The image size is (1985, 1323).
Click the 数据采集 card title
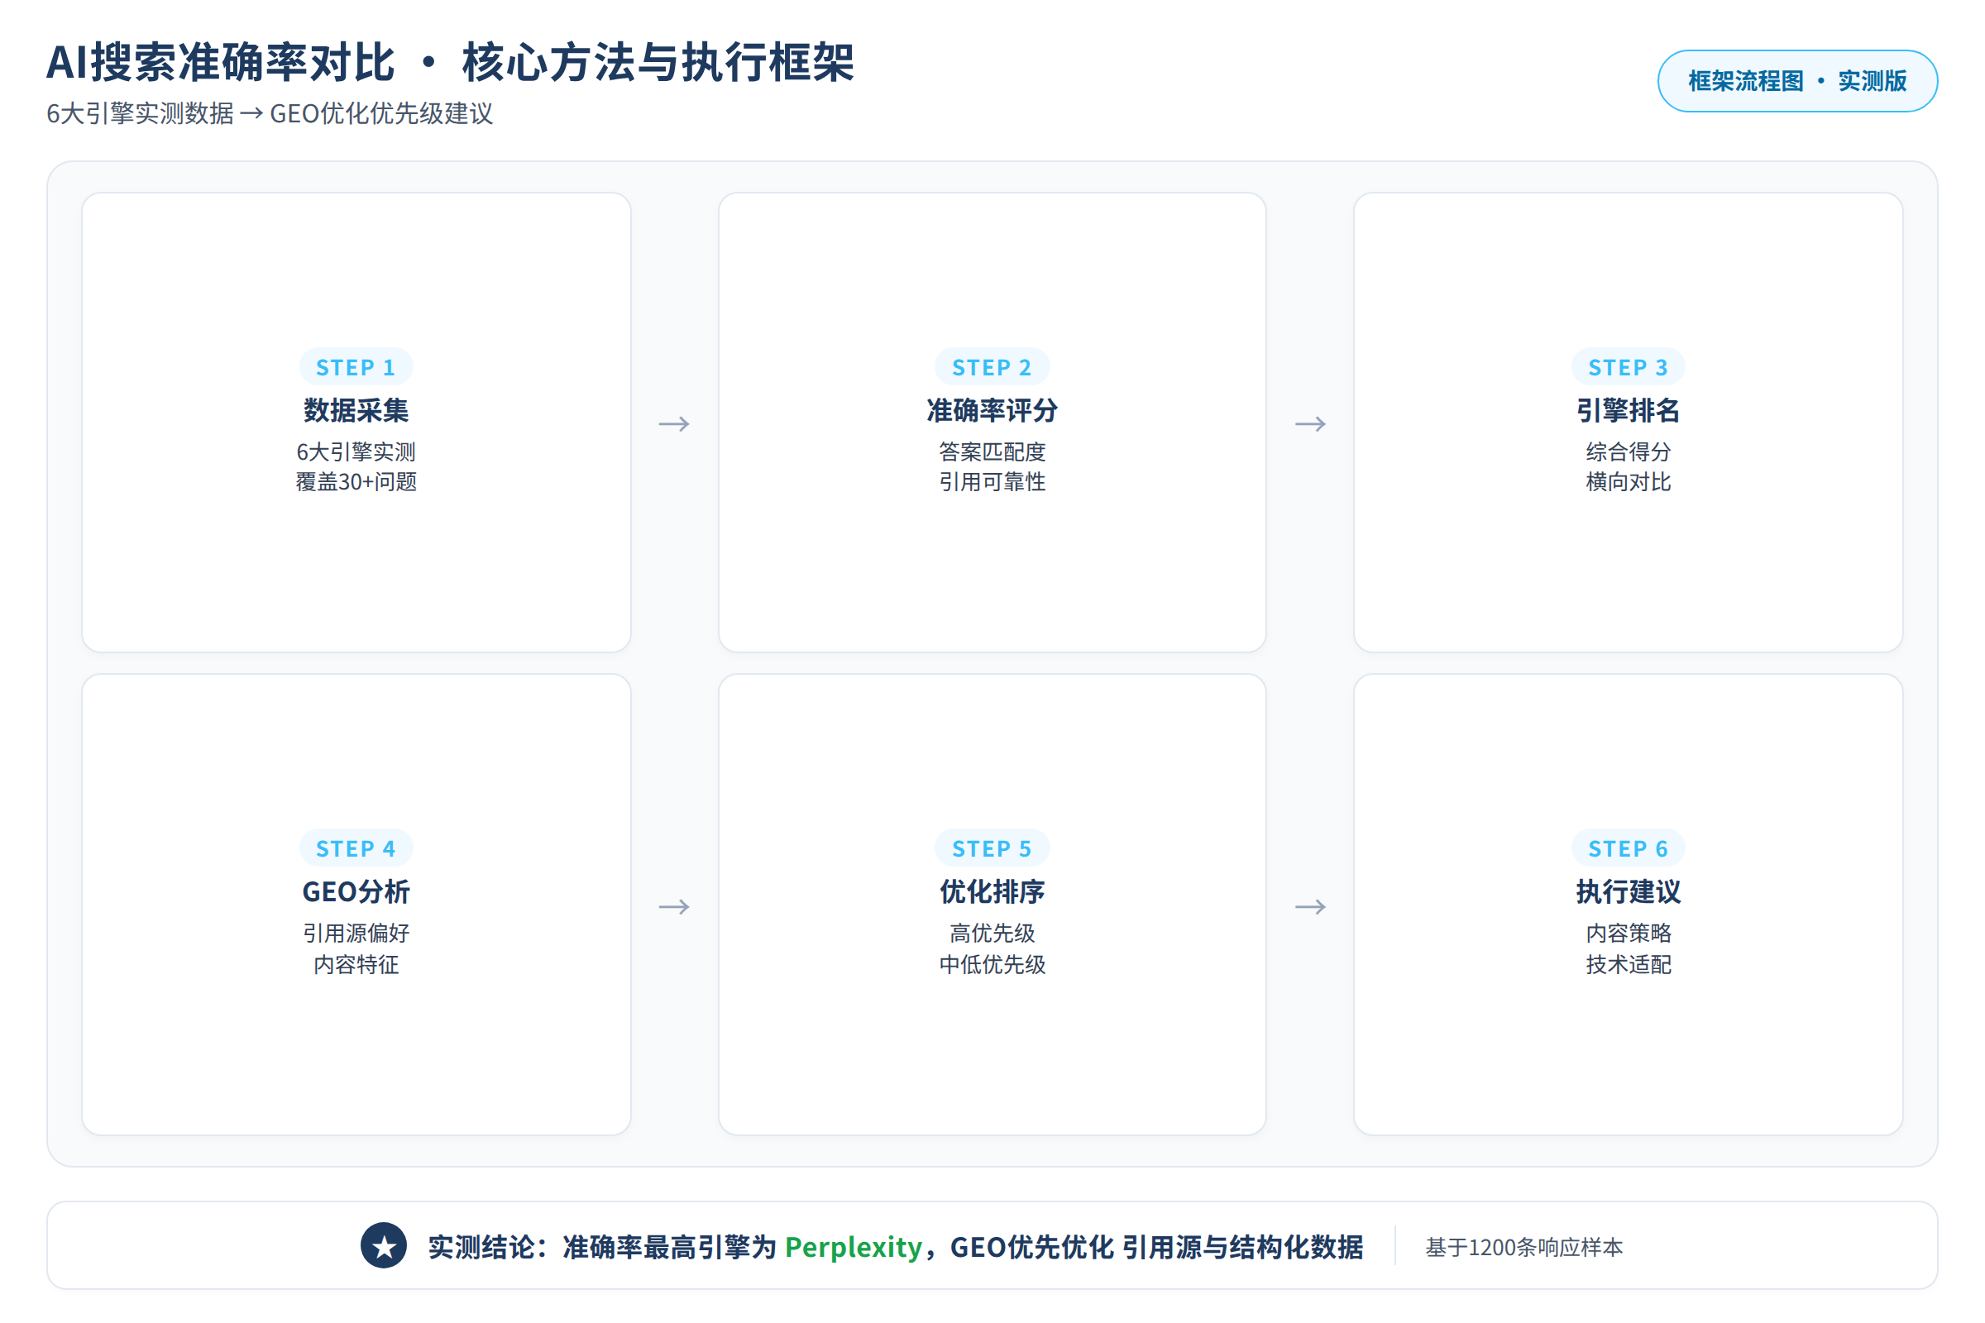coord(356,410)
